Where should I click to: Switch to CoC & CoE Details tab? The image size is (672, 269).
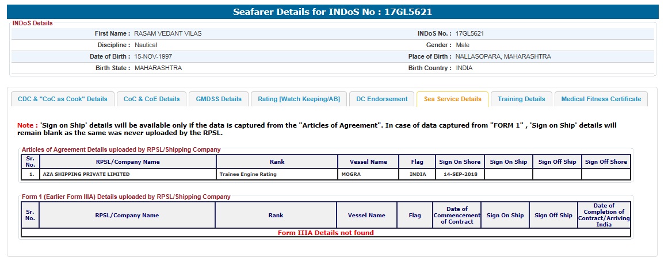tap(152, 99)
